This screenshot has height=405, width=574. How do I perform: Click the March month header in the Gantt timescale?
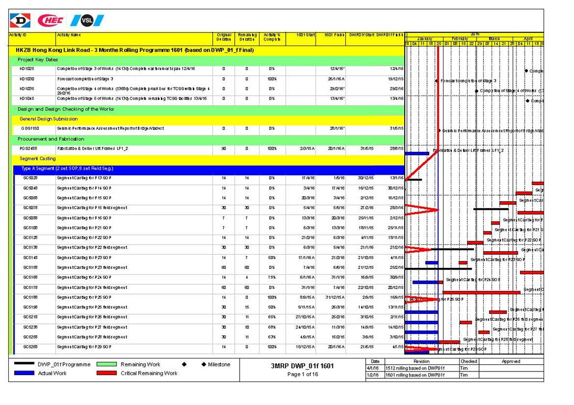[494, 39]
